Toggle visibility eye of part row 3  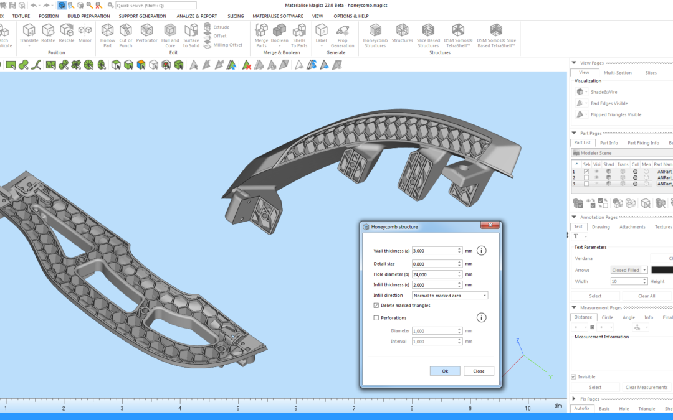(596, 184)
